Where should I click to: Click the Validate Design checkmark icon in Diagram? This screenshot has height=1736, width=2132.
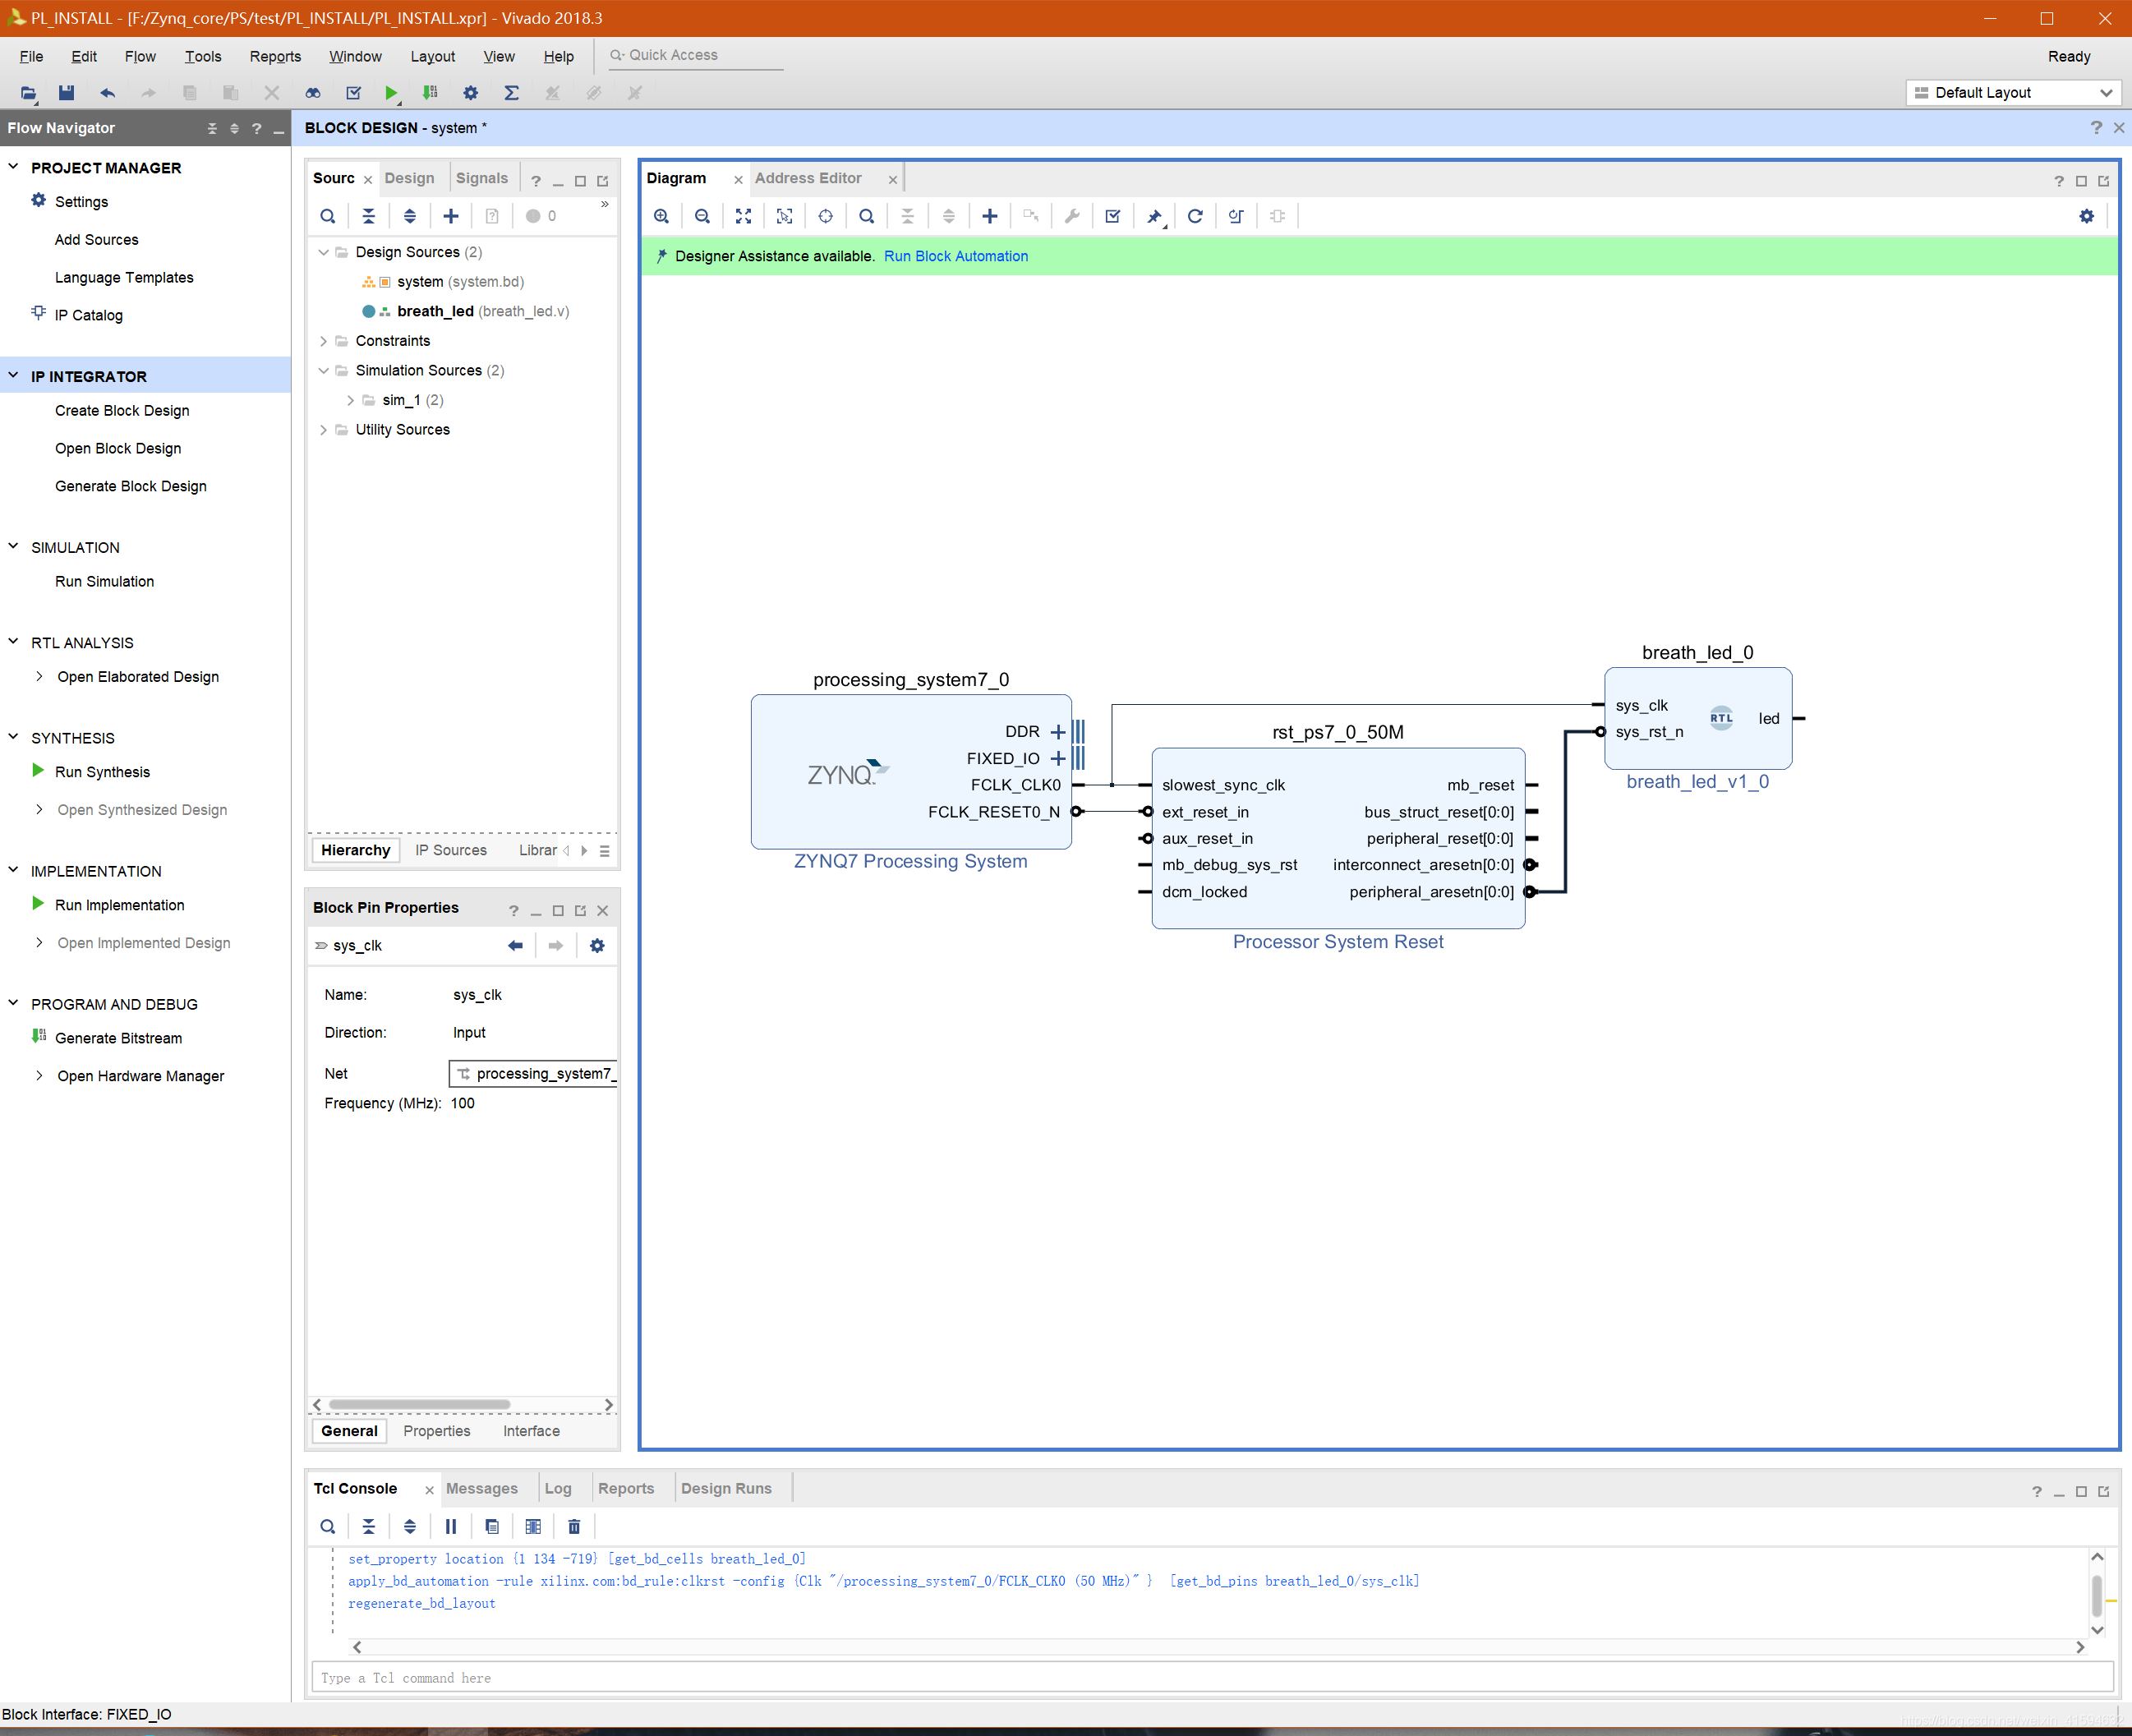point(1112,216)
